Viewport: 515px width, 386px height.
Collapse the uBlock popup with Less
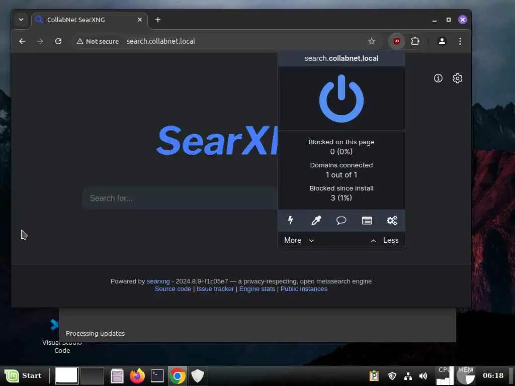385,240
